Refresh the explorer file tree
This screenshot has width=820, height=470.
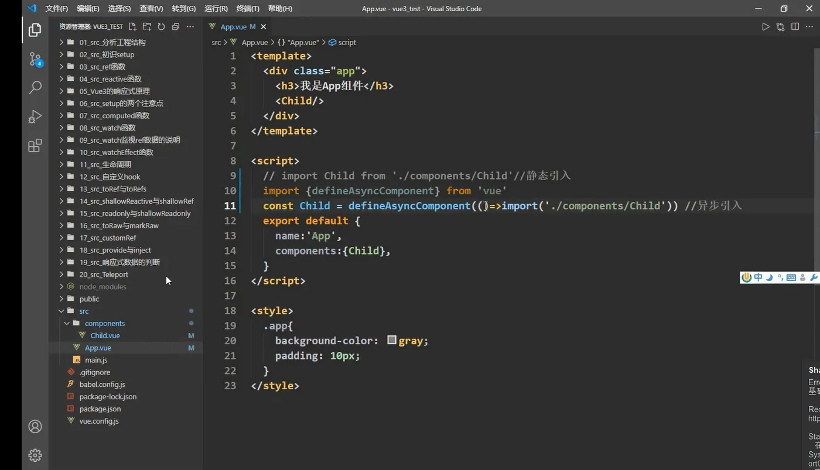161,26
